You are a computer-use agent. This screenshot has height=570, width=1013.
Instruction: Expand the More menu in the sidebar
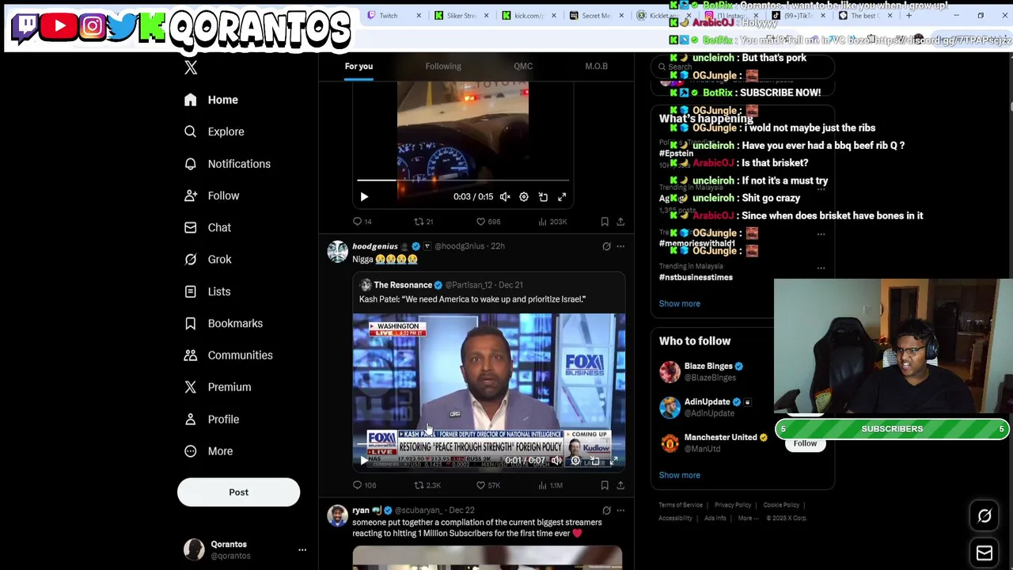tap(209, 451)
